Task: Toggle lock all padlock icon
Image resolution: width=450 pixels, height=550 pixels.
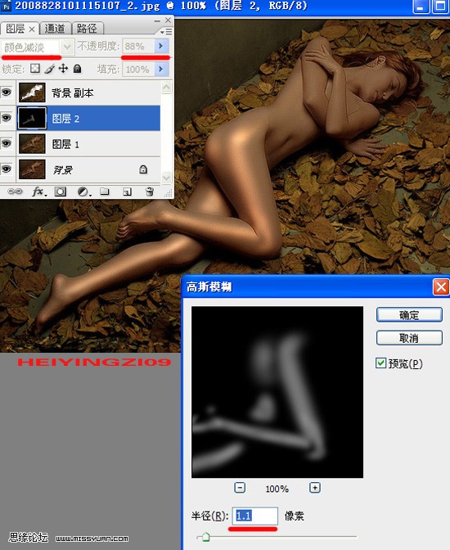Action: pos(78,68)
